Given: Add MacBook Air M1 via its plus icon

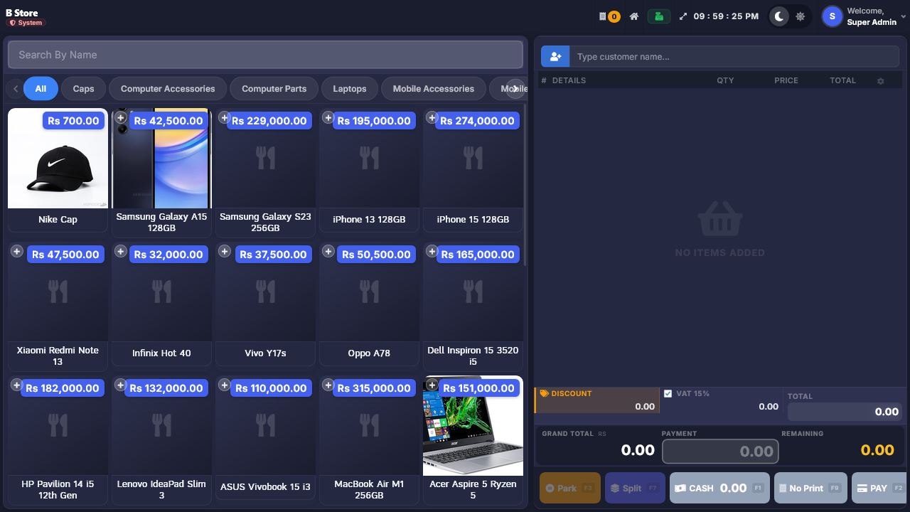Looking at the screenshot, I should click(328, 385).
